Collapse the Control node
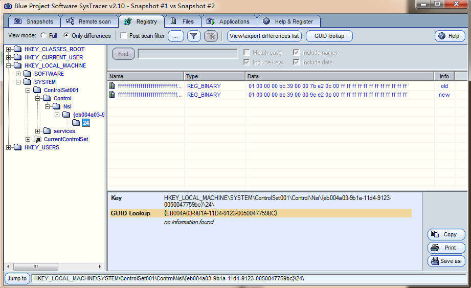 [x=37, y=98]
